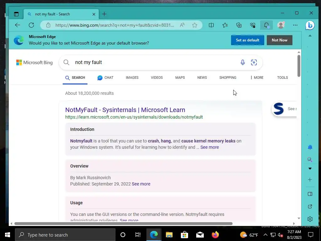Open the sidebar search magnifier icon
The image size is (321, 241).
(310, 159)
